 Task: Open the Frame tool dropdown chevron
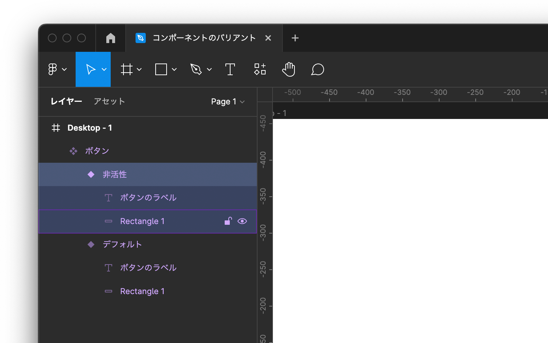[139, 69]
